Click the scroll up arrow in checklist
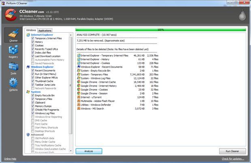251x163 pixels. [x=70, y=35]
